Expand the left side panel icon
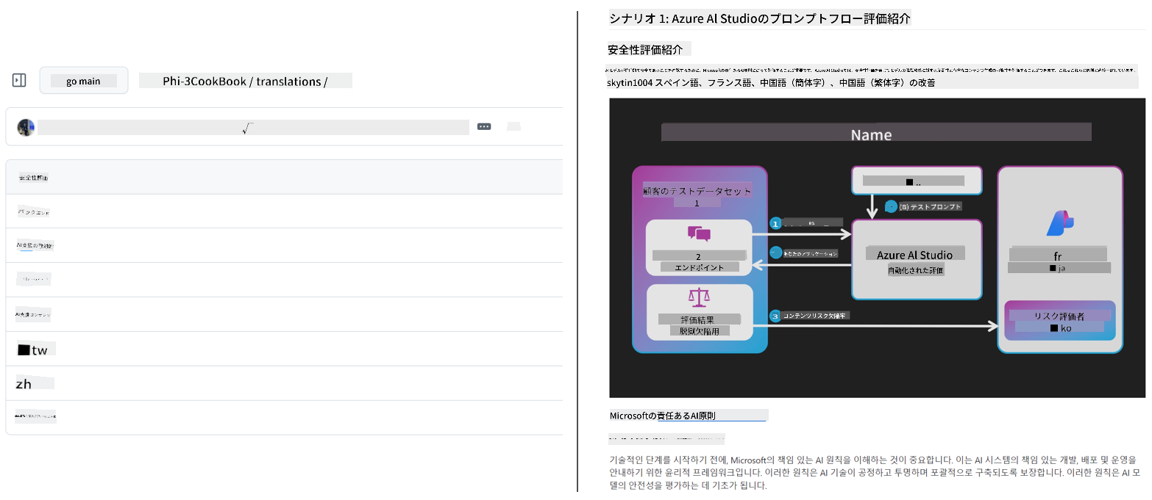Viewport: 1152px width, 500px height. 19,80
